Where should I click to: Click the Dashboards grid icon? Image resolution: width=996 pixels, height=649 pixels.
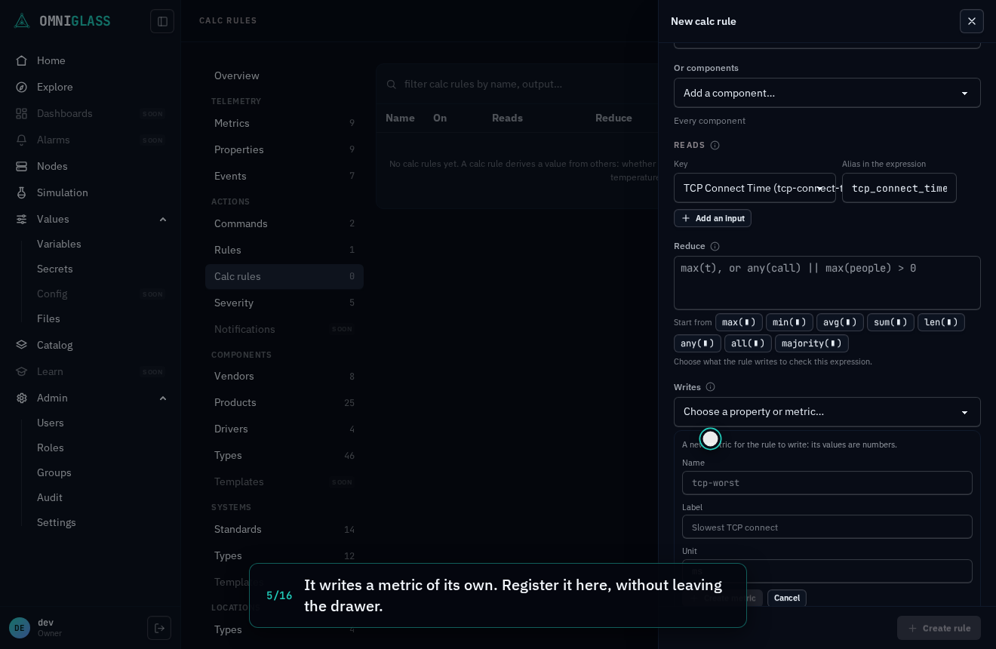pyautogui.click(x=22, y=113)
